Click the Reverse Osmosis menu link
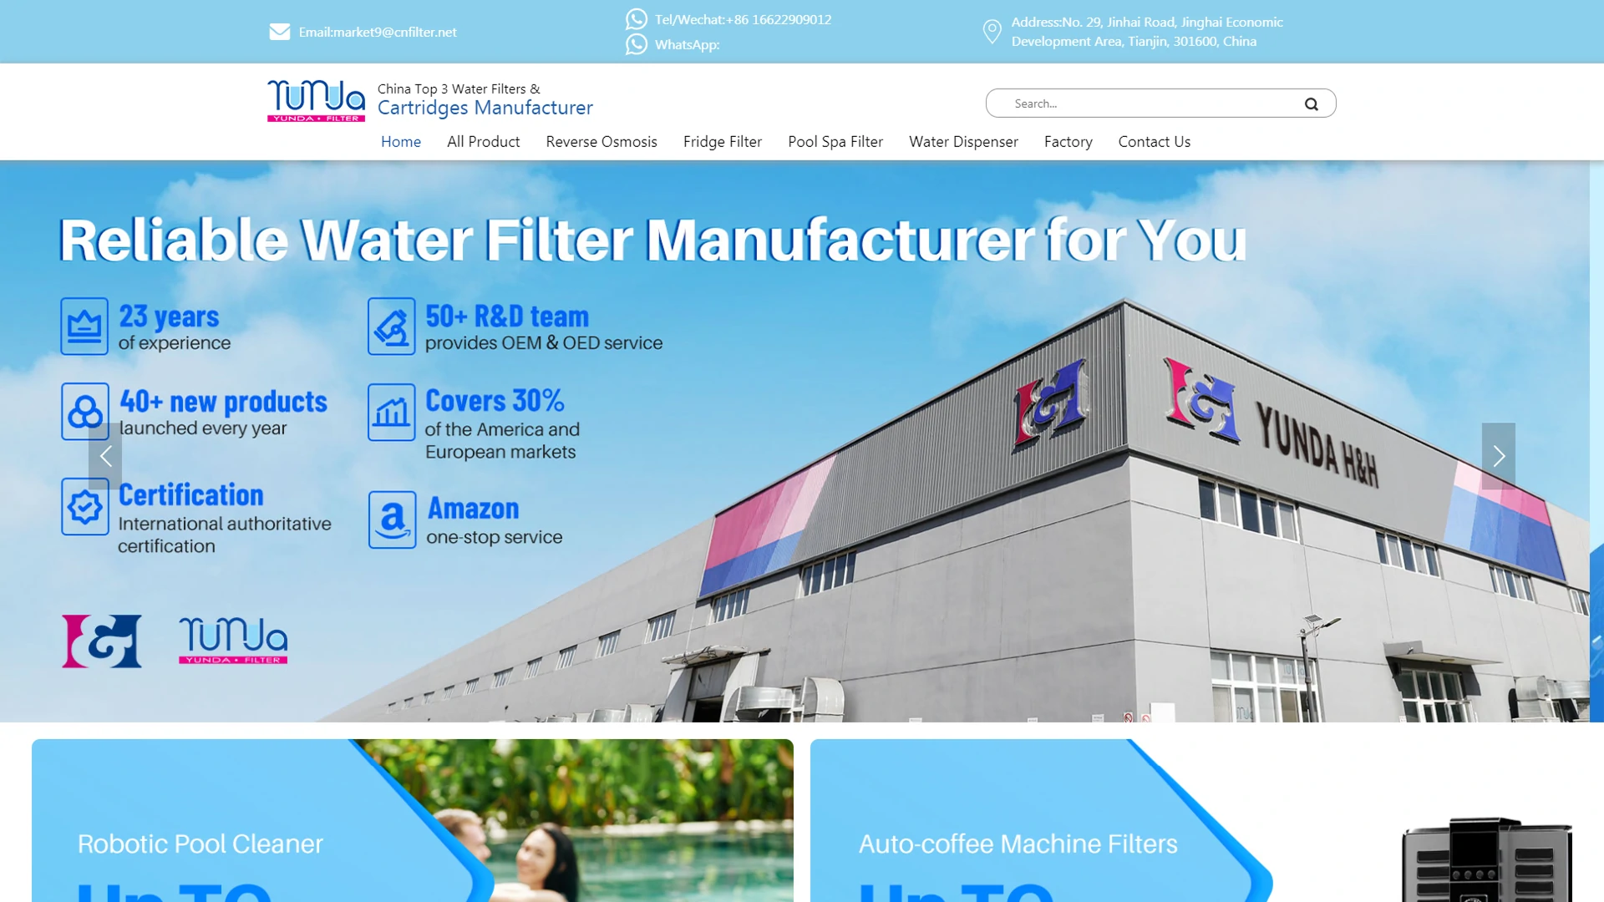 pyautogui.click(x=601, y=141)
